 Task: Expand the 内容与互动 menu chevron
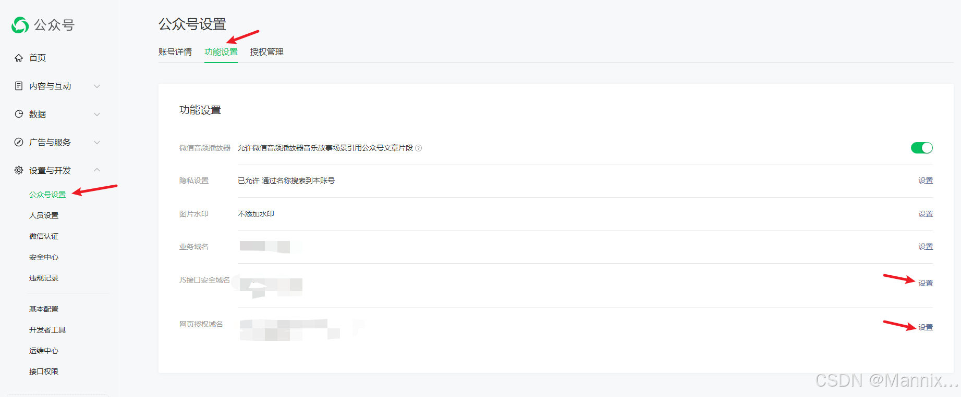(x=97, y=86)
